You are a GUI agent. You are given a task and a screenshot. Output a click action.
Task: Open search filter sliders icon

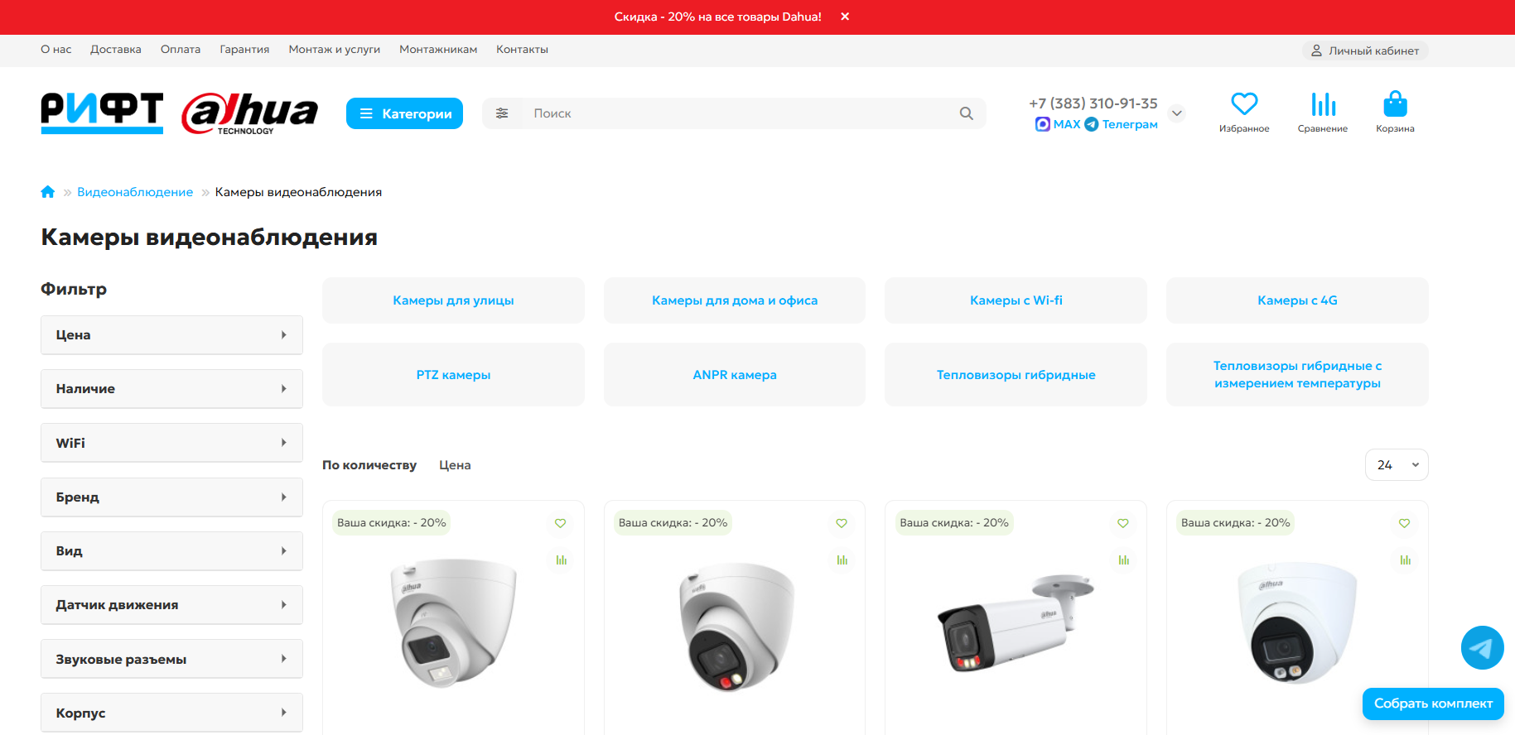point(502,113)
